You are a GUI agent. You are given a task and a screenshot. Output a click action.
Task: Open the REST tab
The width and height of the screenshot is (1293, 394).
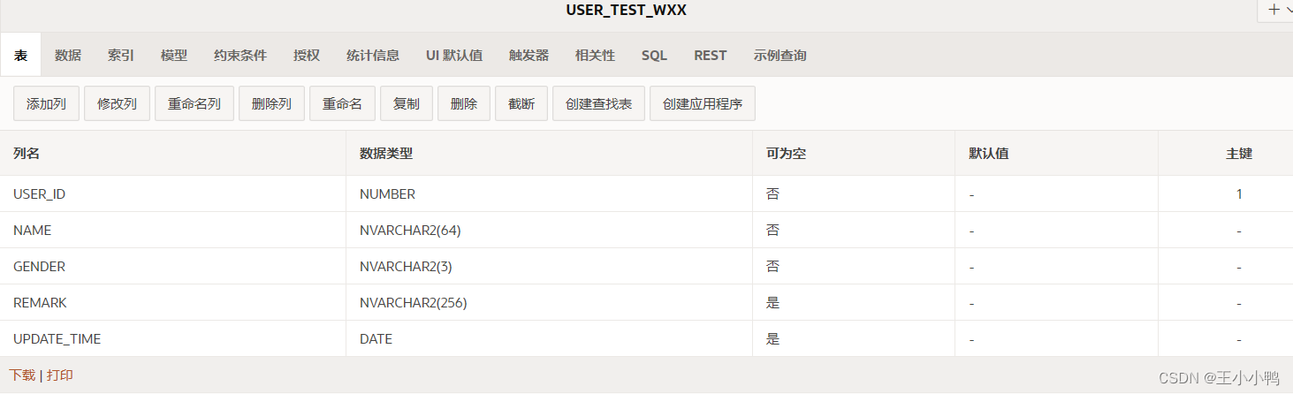711,55
